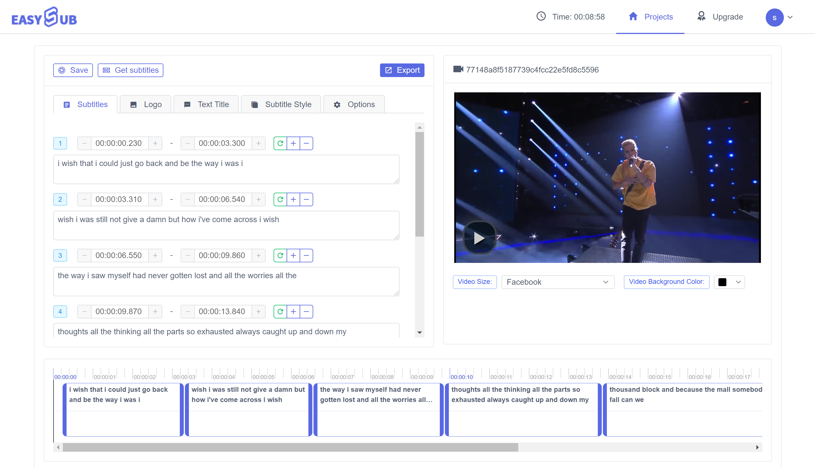Click the refresh/sync icon on subtitle 1
The image size is (815, 468).
click(x=280, y=143)
